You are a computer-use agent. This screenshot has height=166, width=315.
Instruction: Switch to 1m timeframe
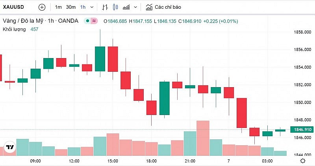tap(58, 7)
